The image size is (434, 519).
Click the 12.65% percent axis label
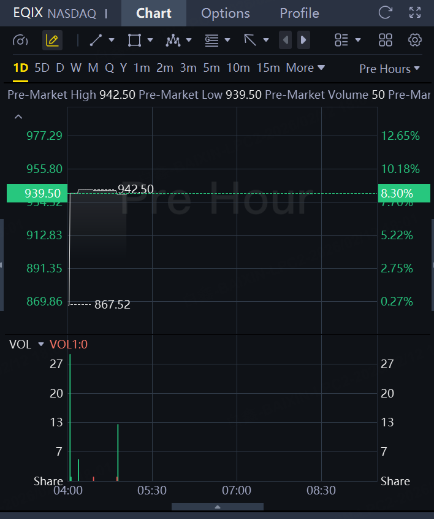400,136
